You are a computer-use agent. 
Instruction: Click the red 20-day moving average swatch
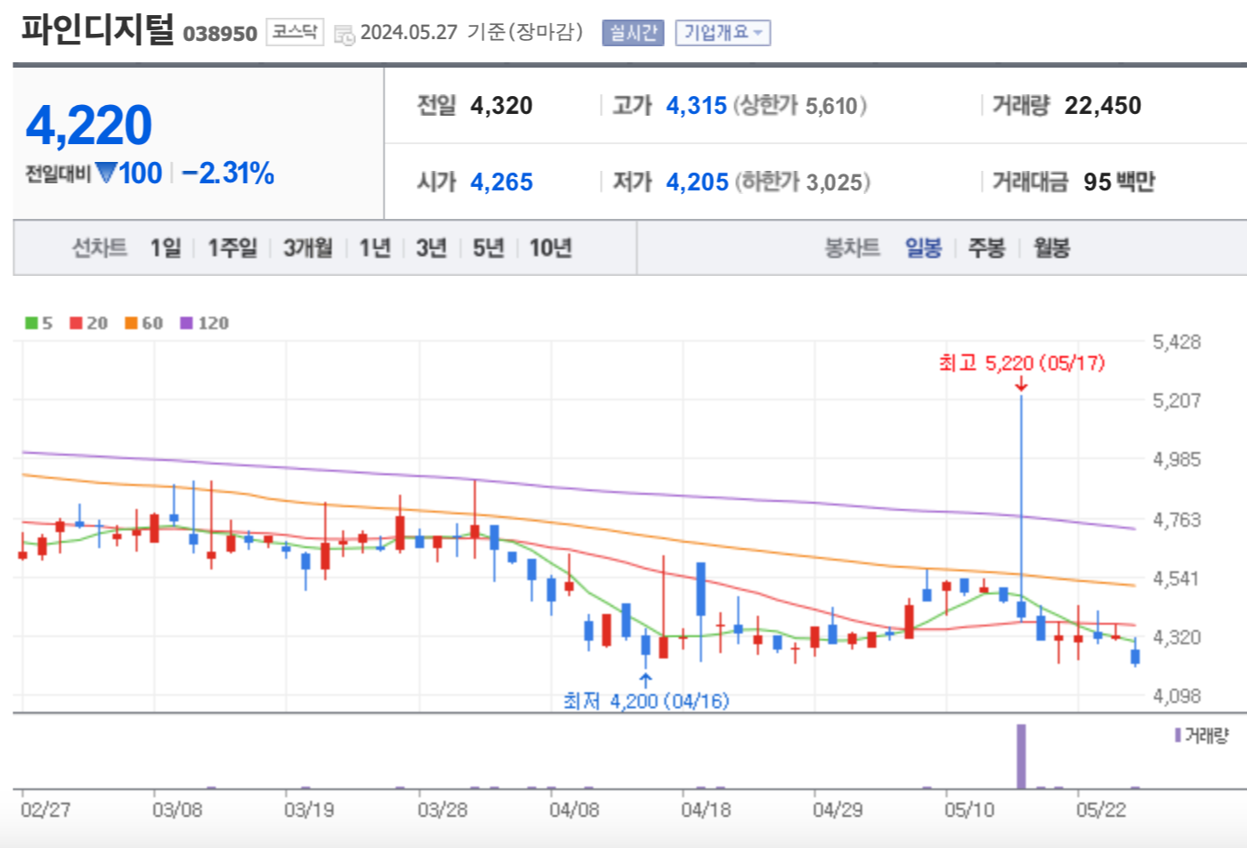76,323
